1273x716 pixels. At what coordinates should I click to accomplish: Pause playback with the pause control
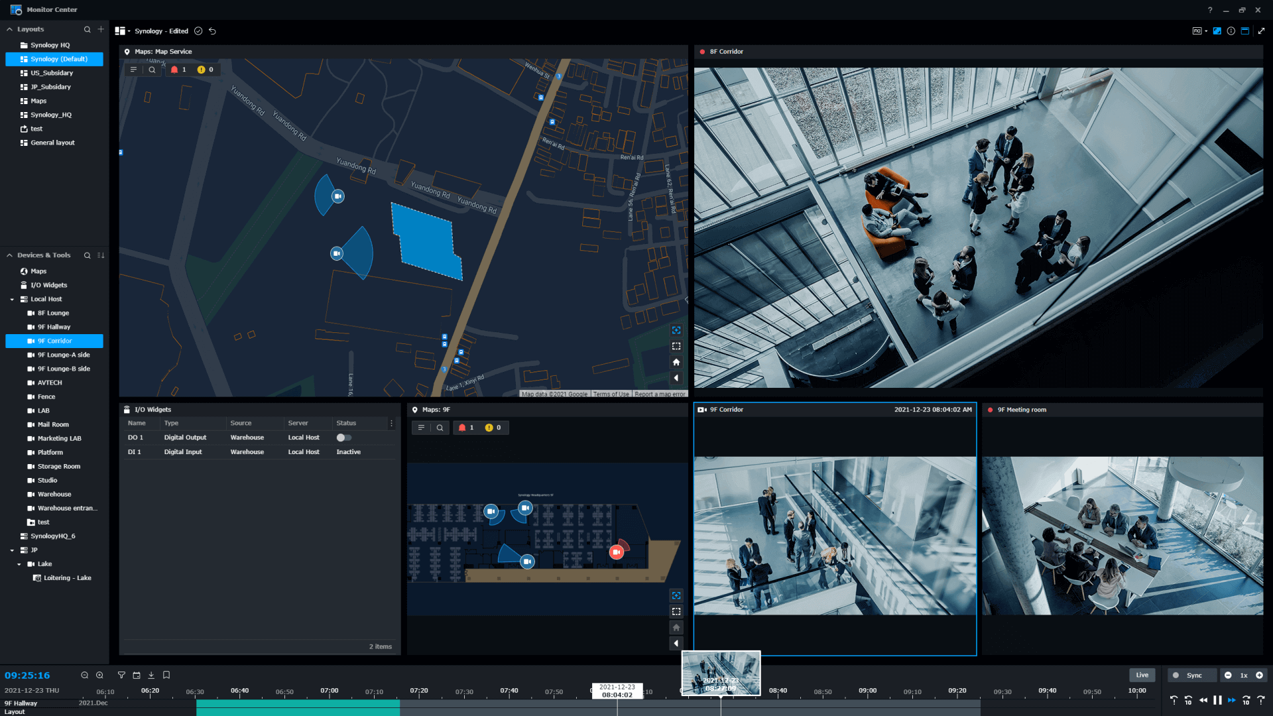pyautogui.click(x=1217, y=700)
